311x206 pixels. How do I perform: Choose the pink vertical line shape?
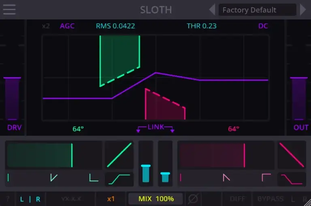click(181, 177)
